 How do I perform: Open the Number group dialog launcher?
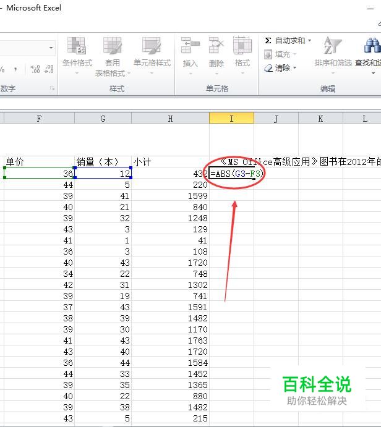pos(52,88)
